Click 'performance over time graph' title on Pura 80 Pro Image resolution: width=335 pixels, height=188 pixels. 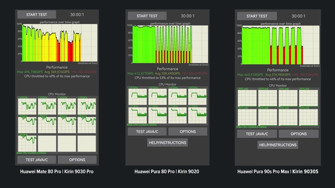pos(170,24)
